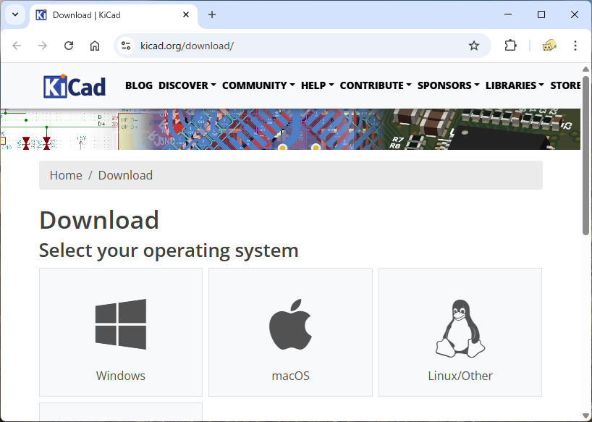The width and height of the screenshot is (592, 422).
Task: Open the Community dropdown menu
Action: pyautogui.click(x=258, y=85)
